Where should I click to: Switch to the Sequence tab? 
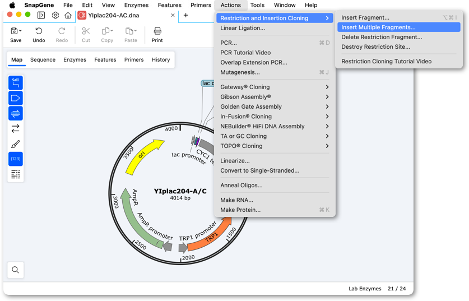(x=43, y=59)
